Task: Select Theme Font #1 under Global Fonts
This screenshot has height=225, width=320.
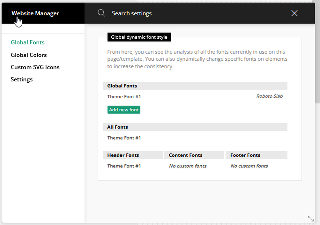Action: point(124,97)
